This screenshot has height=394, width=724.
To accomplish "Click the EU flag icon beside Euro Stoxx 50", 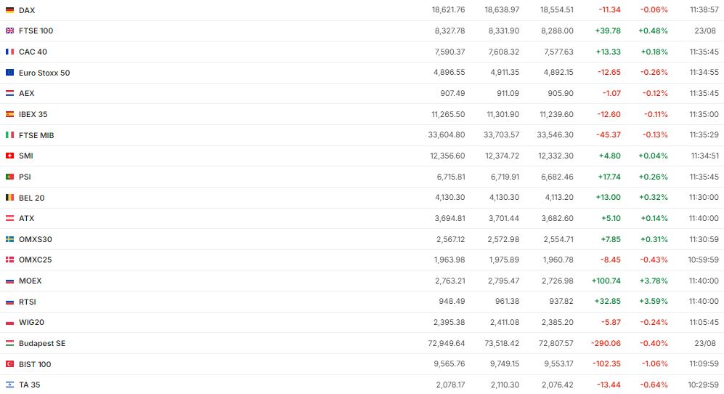I will (x=9, y=73).
